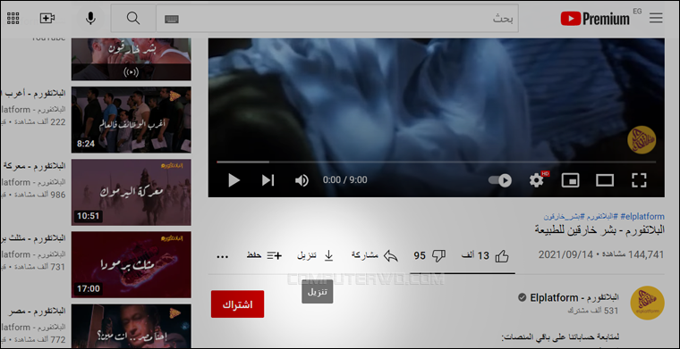Open the البلاتفورم - Elplatform channel name
Image resolution: width=680 pixels, height=349 pixels.
click(574, 297)
